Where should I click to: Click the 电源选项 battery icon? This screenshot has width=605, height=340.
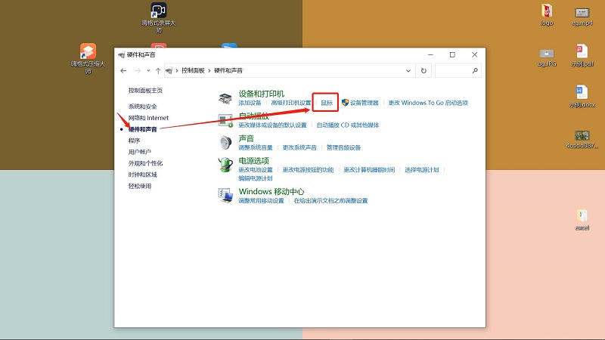pyautogui.click(x=225, y=165)
